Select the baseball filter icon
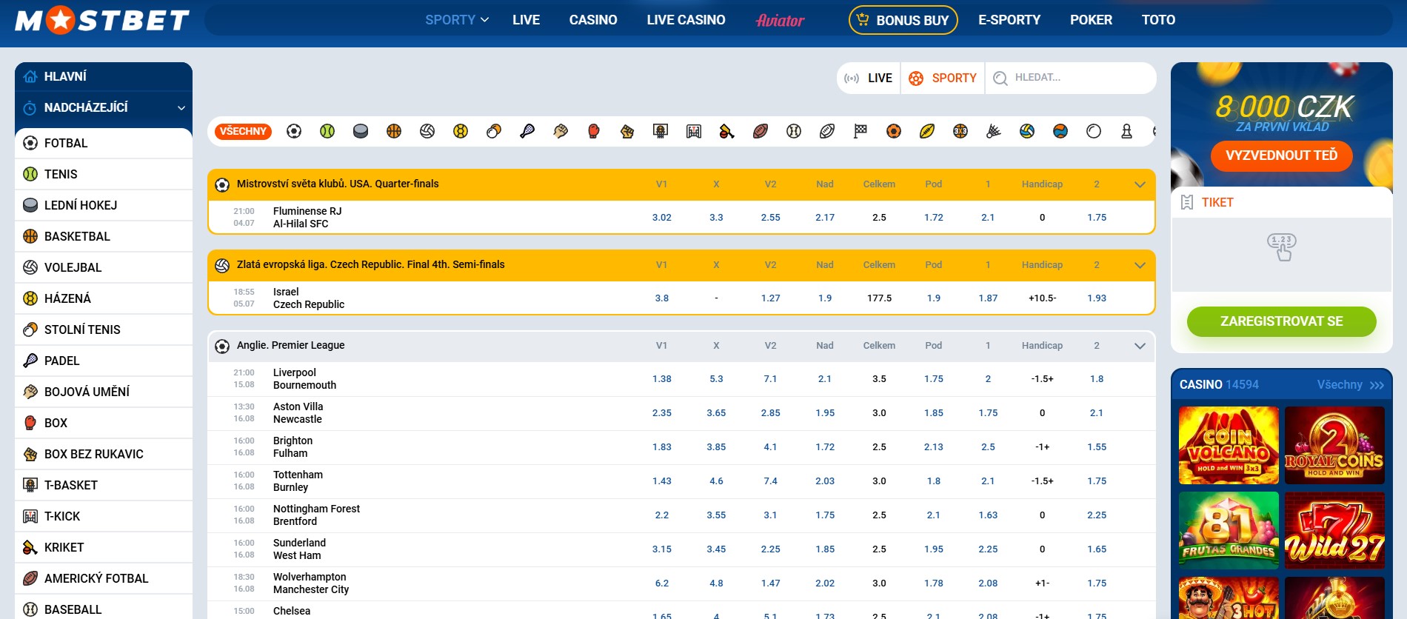The width and height of the screenshot is (1407, 619). tap(794, 131)
